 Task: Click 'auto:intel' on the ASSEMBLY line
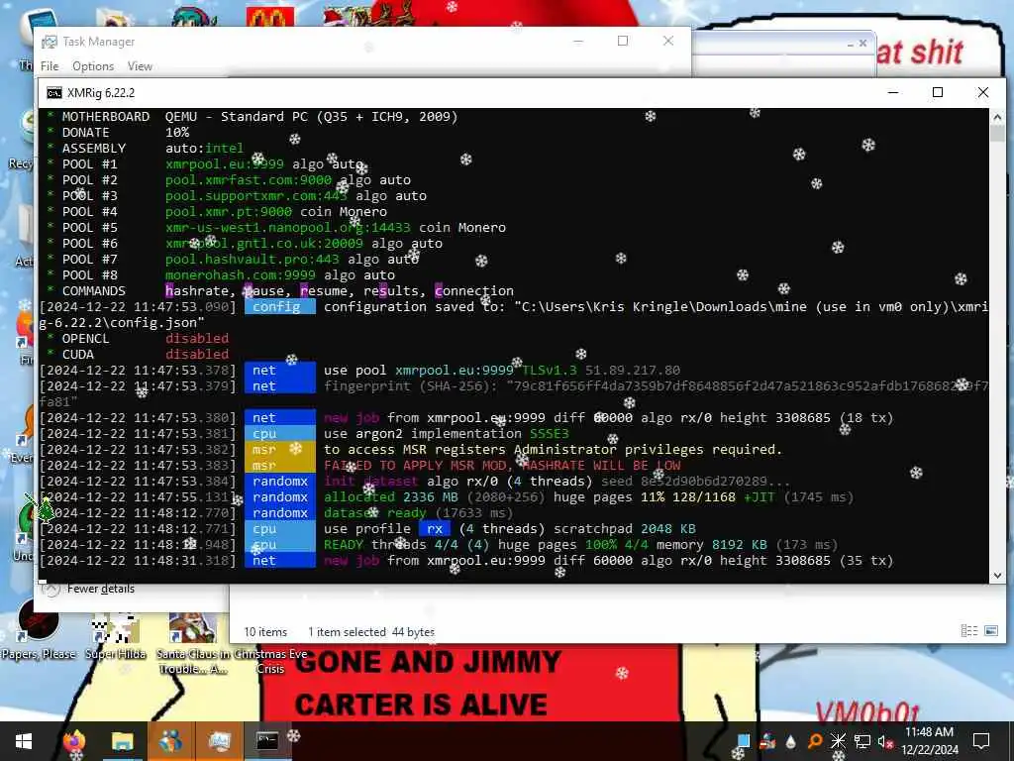pyautogui.click(x=204, y=149)
